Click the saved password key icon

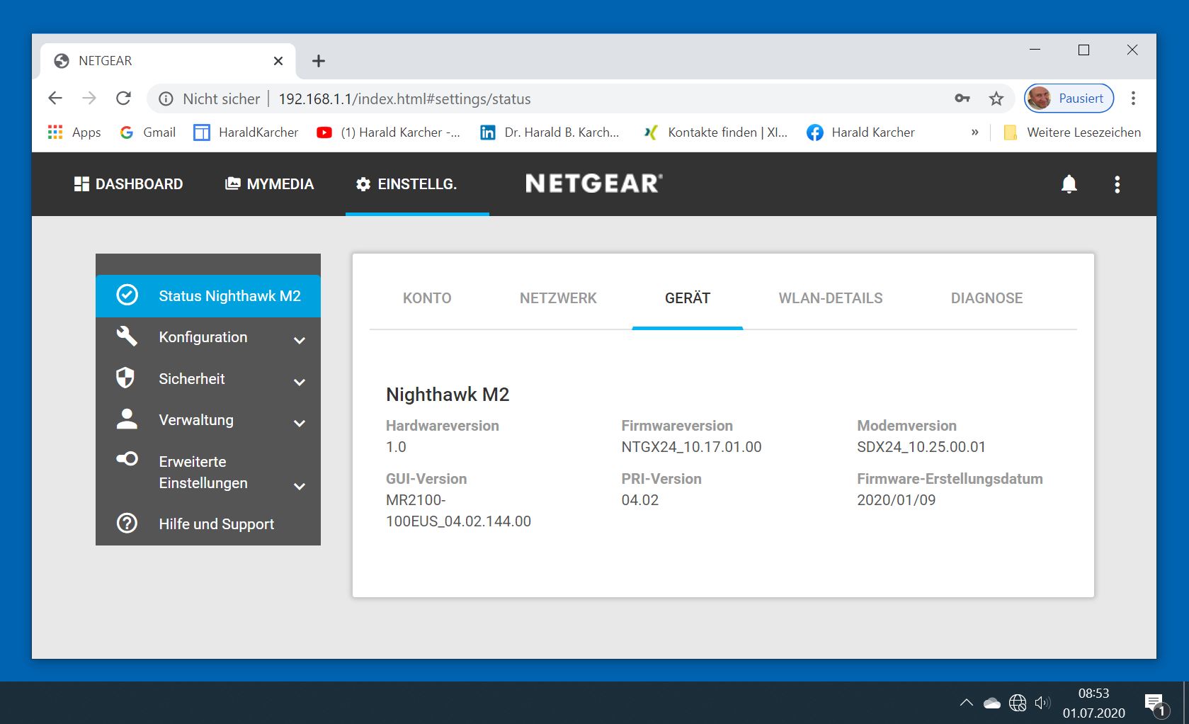pos(962,98)
